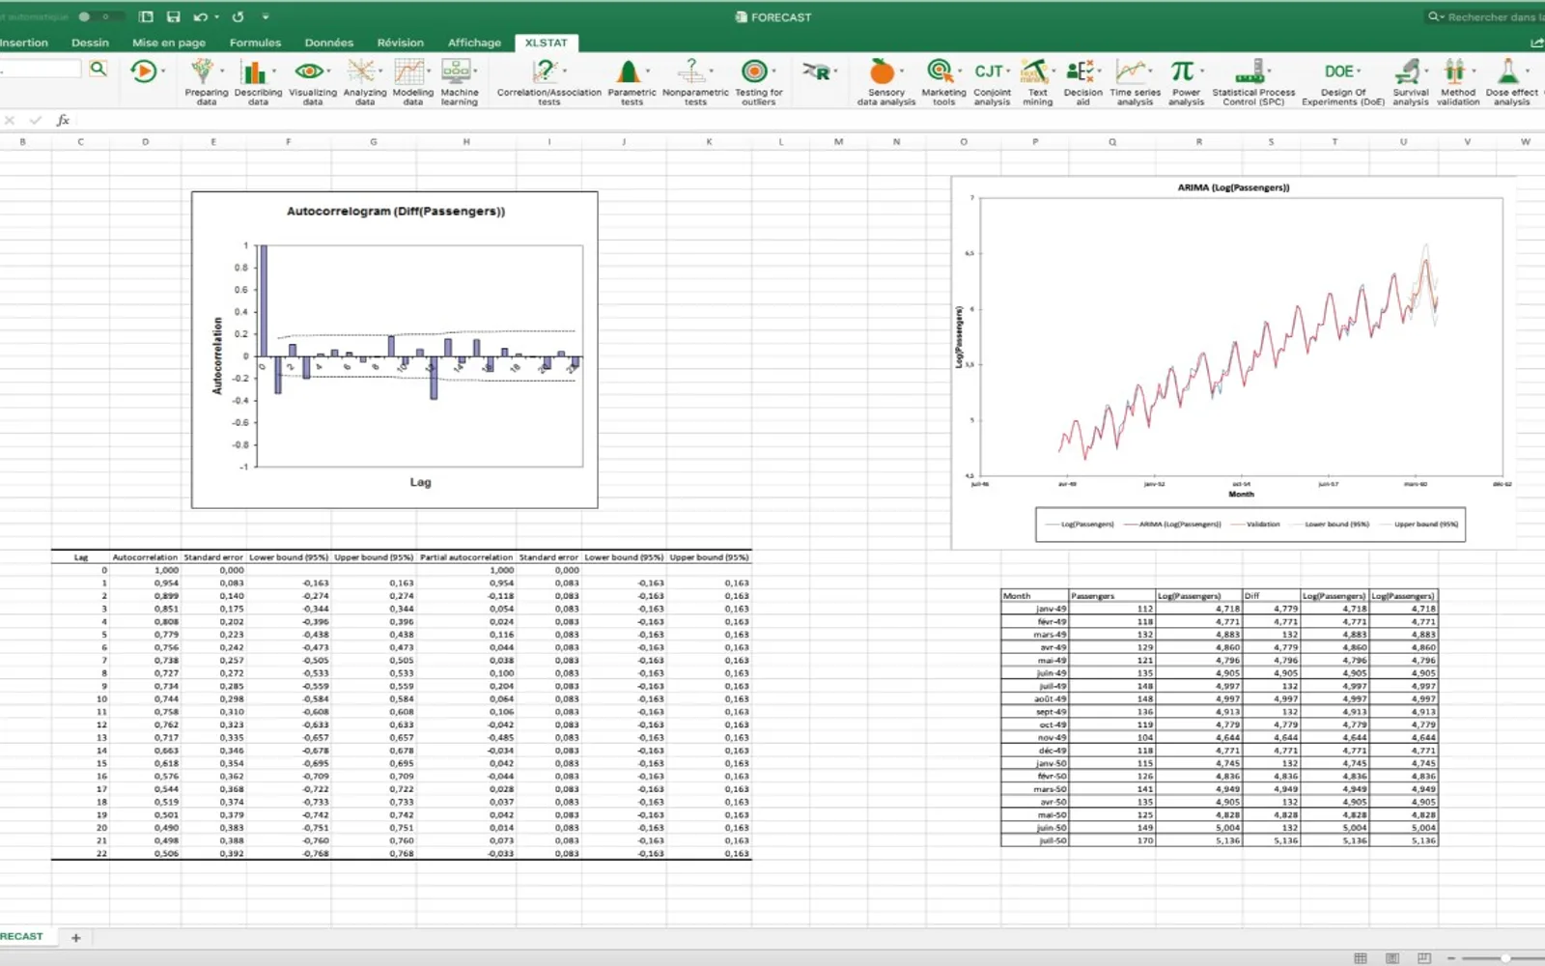The width and height of the screenshot is (1545, 966).
Task: Open Nonparametric tests icon
Action: click(691, 71)
